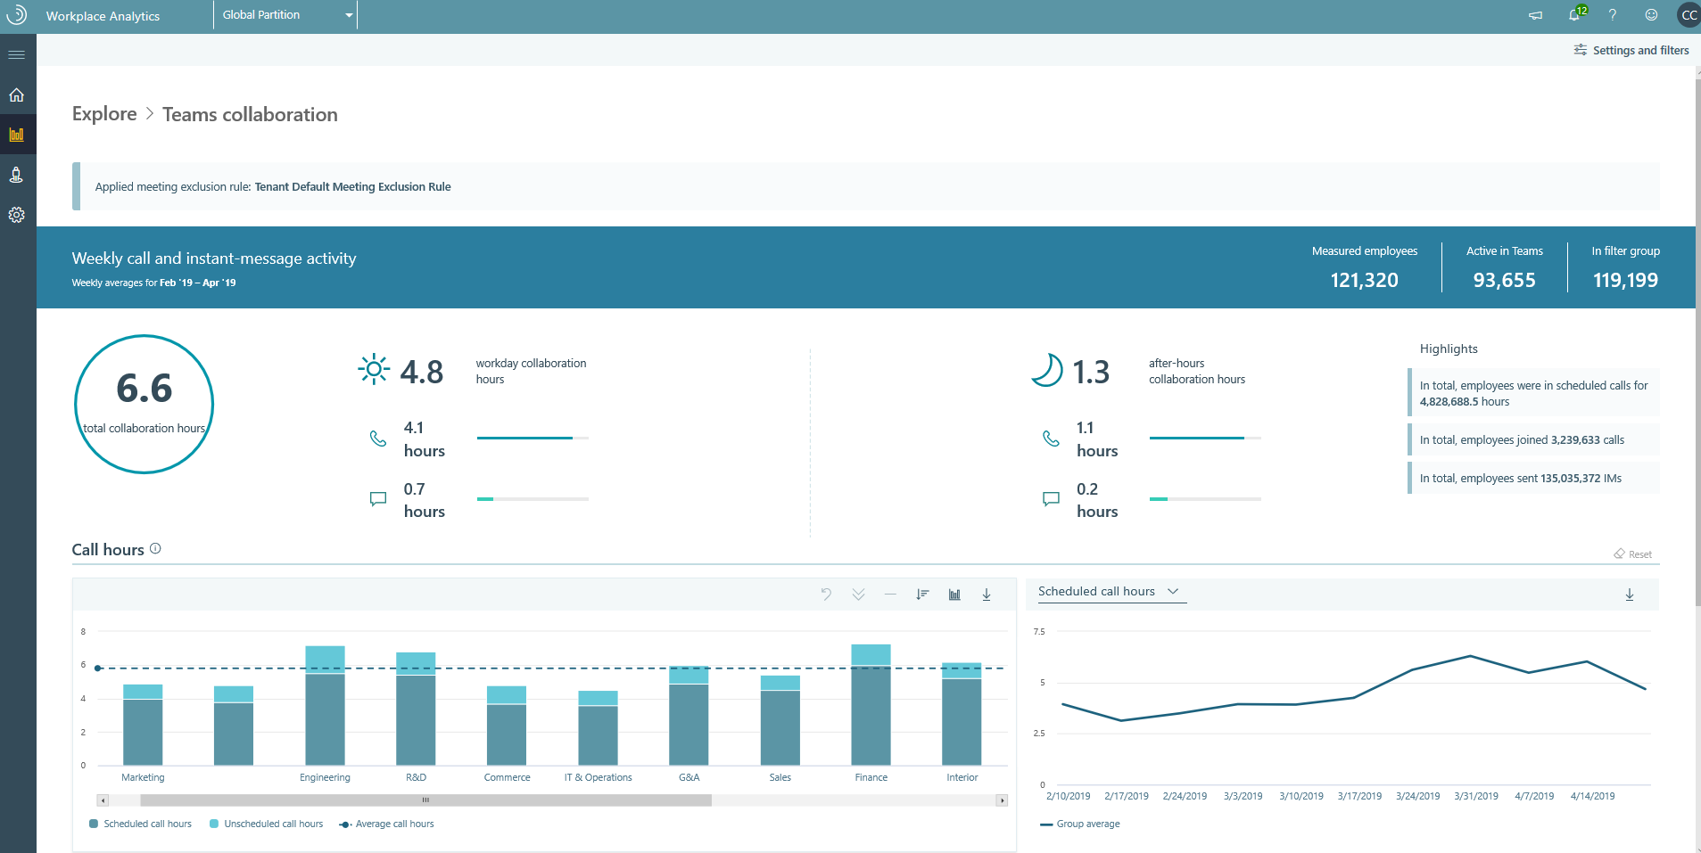The image size is (1701, 853).
Task: Click the IT & Operations axis label
Action: [598, 777]
